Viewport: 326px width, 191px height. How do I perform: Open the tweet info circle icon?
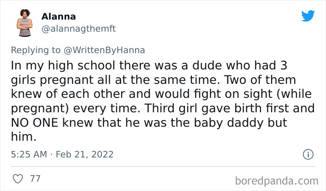[307, 154]
